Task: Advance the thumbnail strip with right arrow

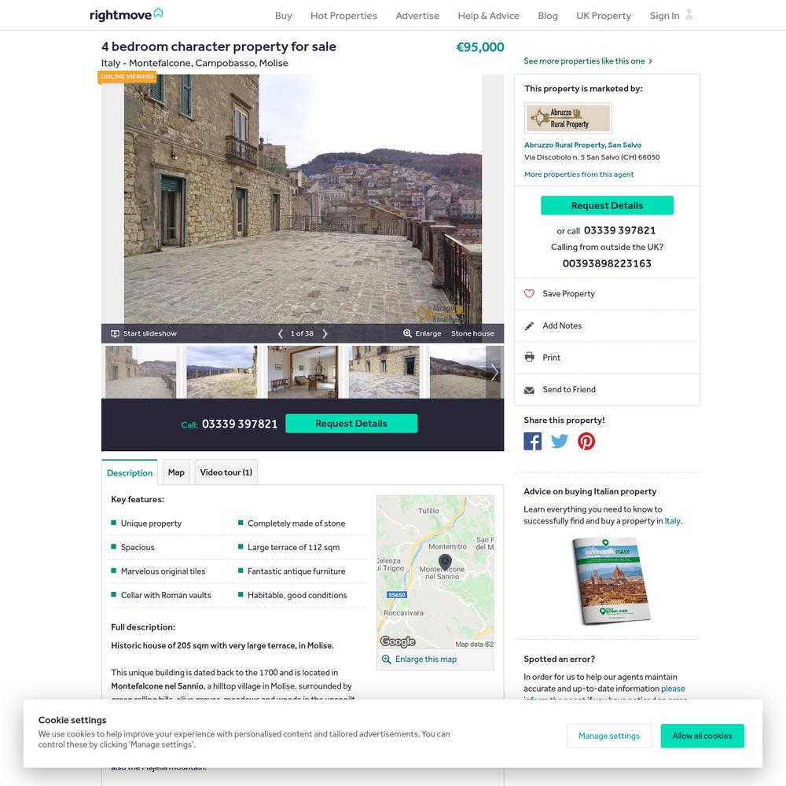Action: pos(494,372)
